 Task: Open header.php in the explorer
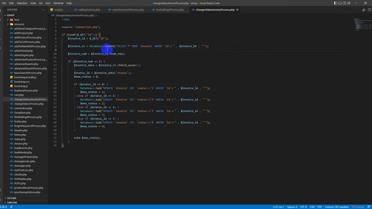pyautogui.click(x=21, y=130)
